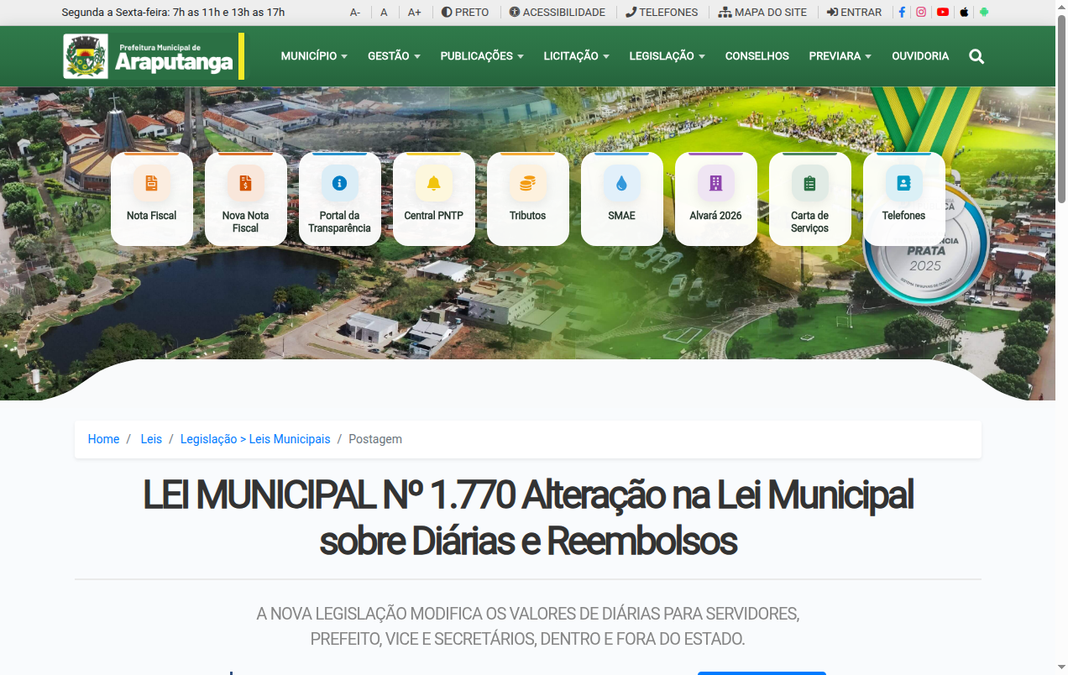Open the CONSELHOS menu item
The height and width of the screenshot is (675, 1068).
tap(757, 56)
